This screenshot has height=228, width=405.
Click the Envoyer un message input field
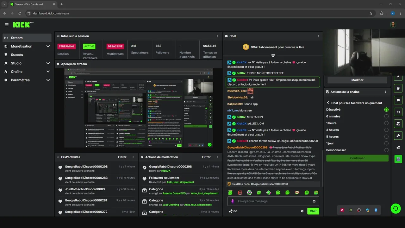point(273,201)
